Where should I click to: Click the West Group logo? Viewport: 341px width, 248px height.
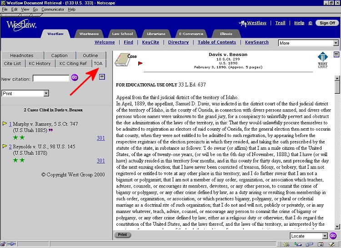click(322, 60)
